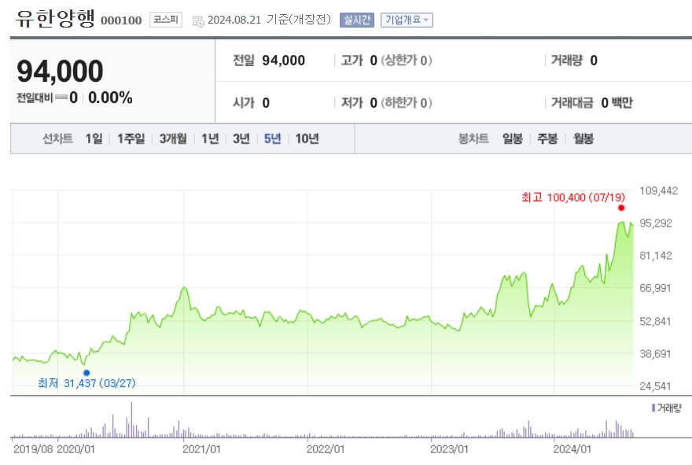Toggle the 실시간 real-time button
Image resolution: width=692 pixels, height=465 pixels.
pos(356,20)
